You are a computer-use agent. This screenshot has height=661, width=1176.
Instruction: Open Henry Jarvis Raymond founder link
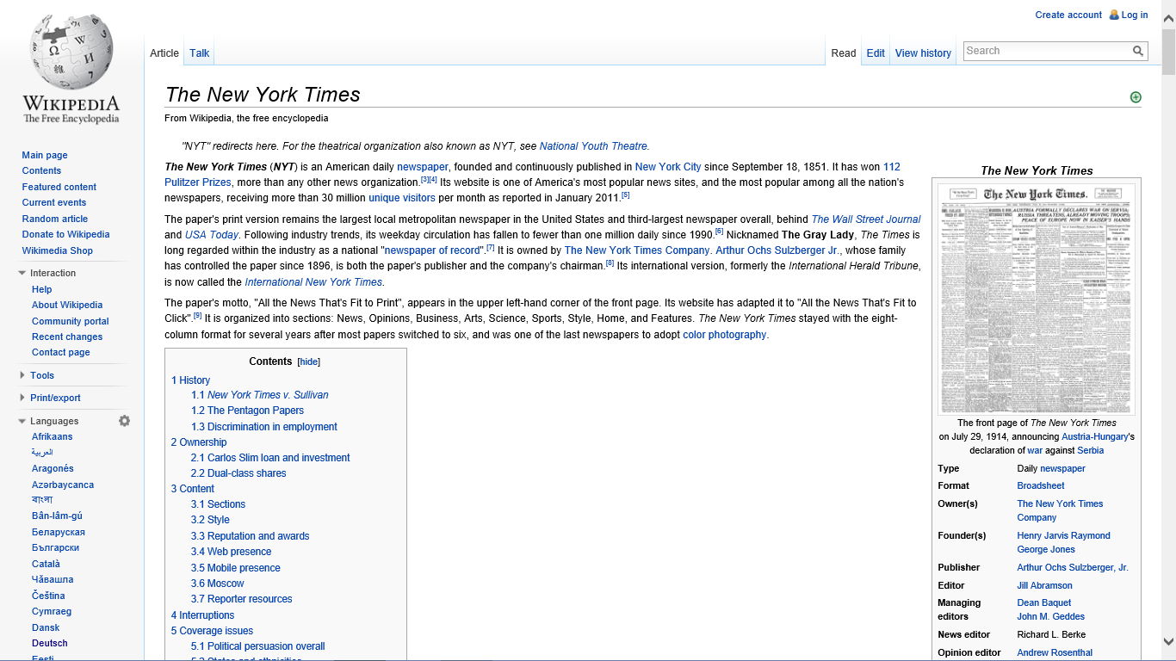1063,535
